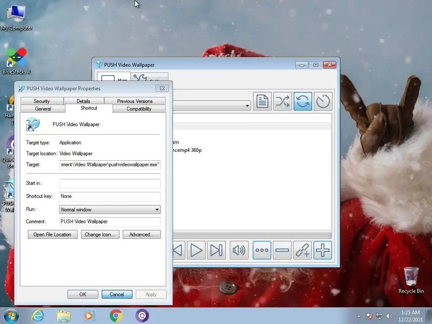Toggle the loop/repeat icon button
The height and width of the screenshot is (324, 432).
click(303, 101)
